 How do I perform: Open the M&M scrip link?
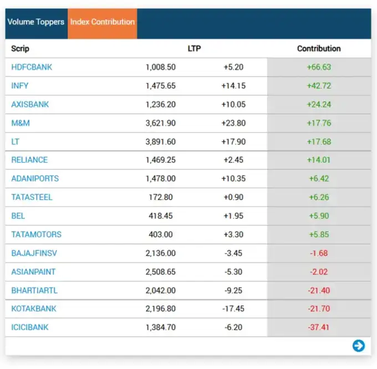[x=19, y=123]
